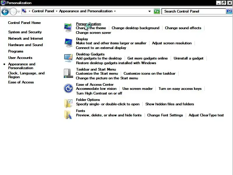Expand the arrow before Control Panel breadcrumb

29,11
